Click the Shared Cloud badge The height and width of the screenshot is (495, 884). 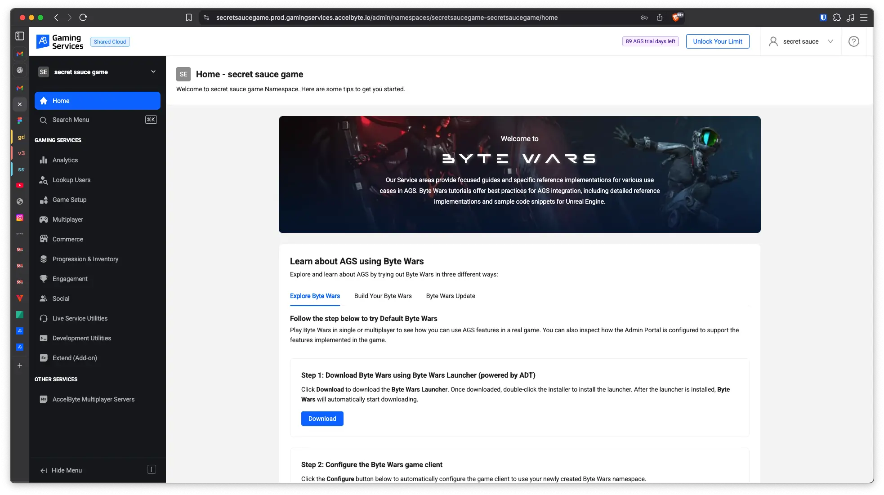point(110,42)
